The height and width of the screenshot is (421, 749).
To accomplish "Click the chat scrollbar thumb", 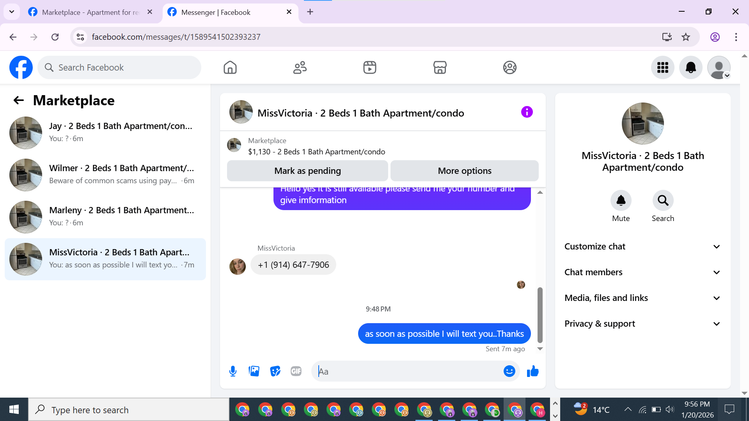I will click(x=540, y=315).
